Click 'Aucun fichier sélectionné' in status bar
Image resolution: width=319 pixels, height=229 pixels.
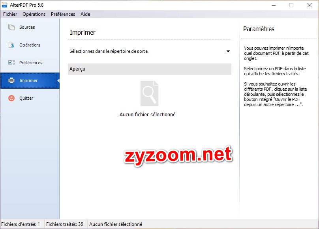116,224
